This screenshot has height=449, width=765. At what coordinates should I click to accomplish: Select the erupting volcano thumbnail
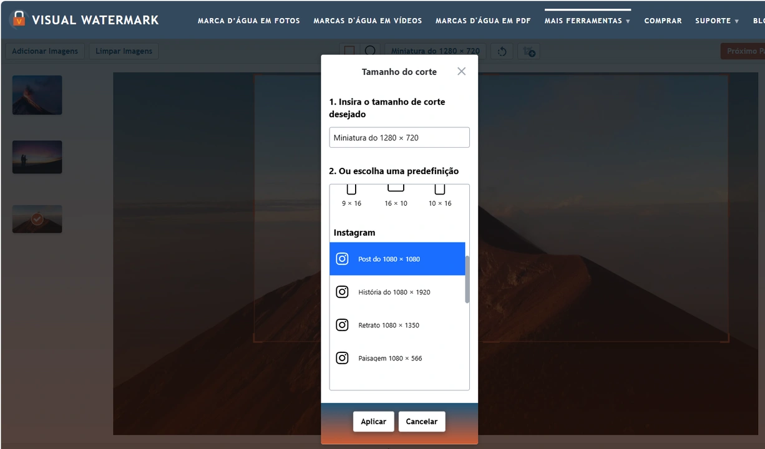click(x=37, y=95)
